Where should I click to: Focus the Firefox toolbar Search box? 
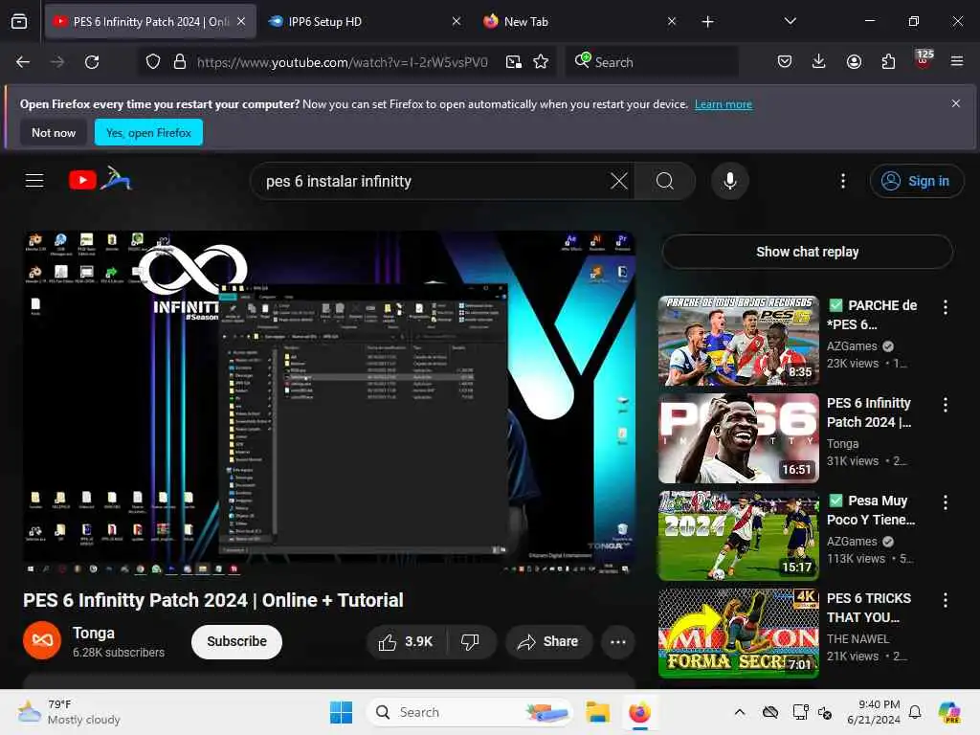[x=652, y=62]
